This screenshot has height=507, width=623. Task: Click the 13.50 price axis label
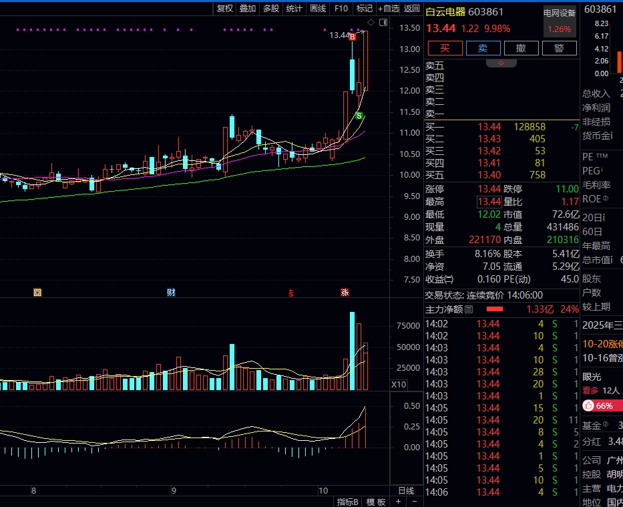(409, 28)
